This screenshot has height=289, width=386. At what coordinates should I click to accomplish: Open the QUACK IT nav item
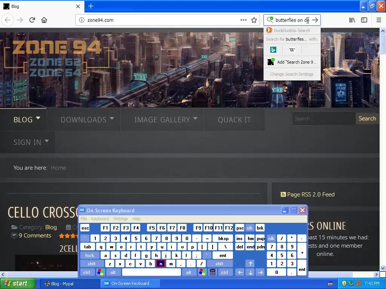click(234, 120)
